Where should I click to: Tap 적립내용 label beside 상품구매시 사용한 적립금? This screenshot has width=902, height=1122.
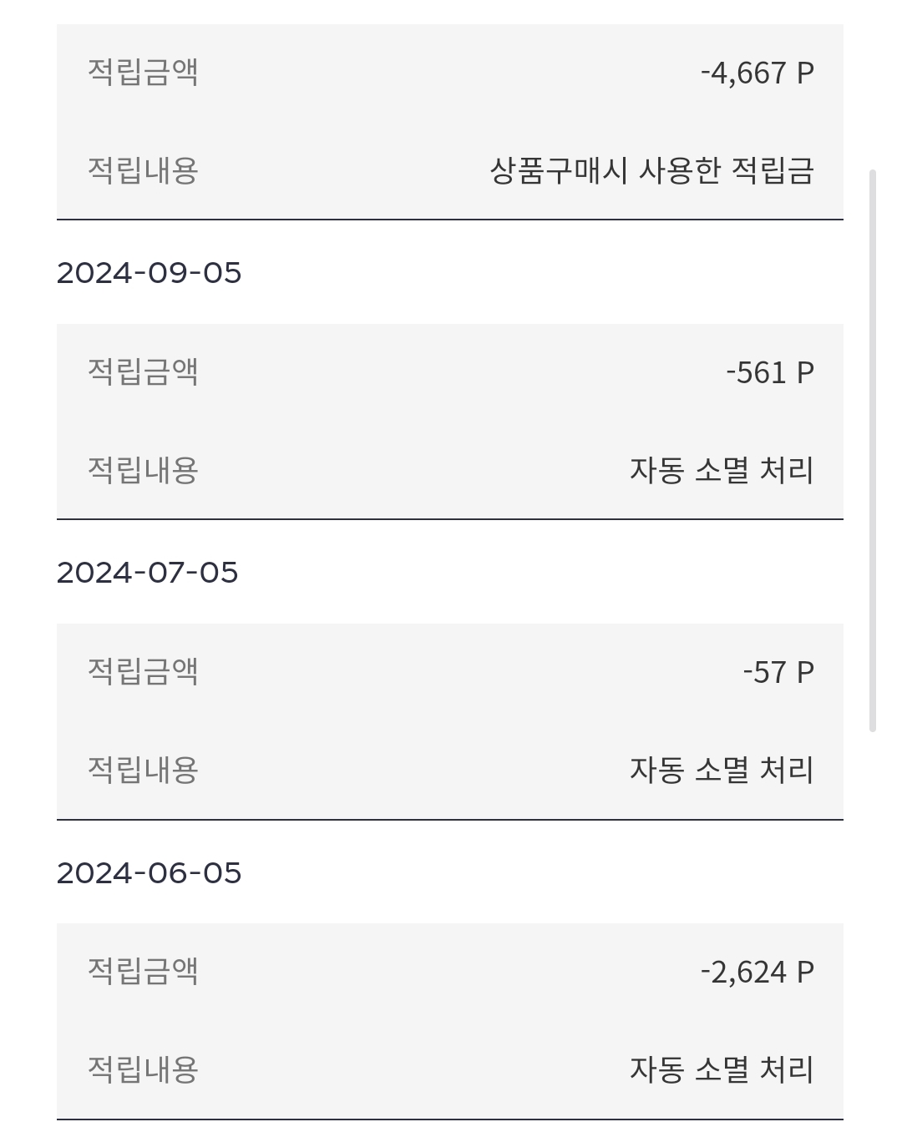(143, 171)
